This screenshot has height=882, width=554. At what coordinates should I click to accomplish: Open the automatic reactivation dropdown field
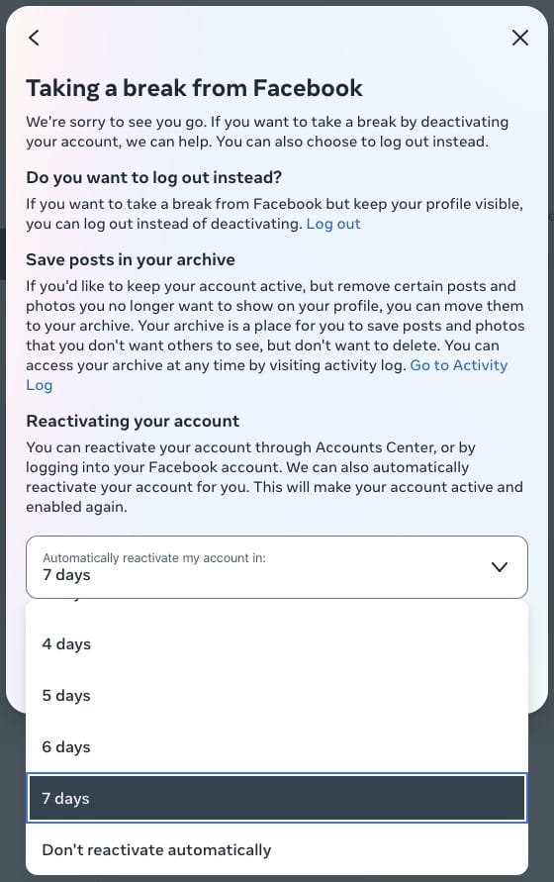(x=277, y=567)
